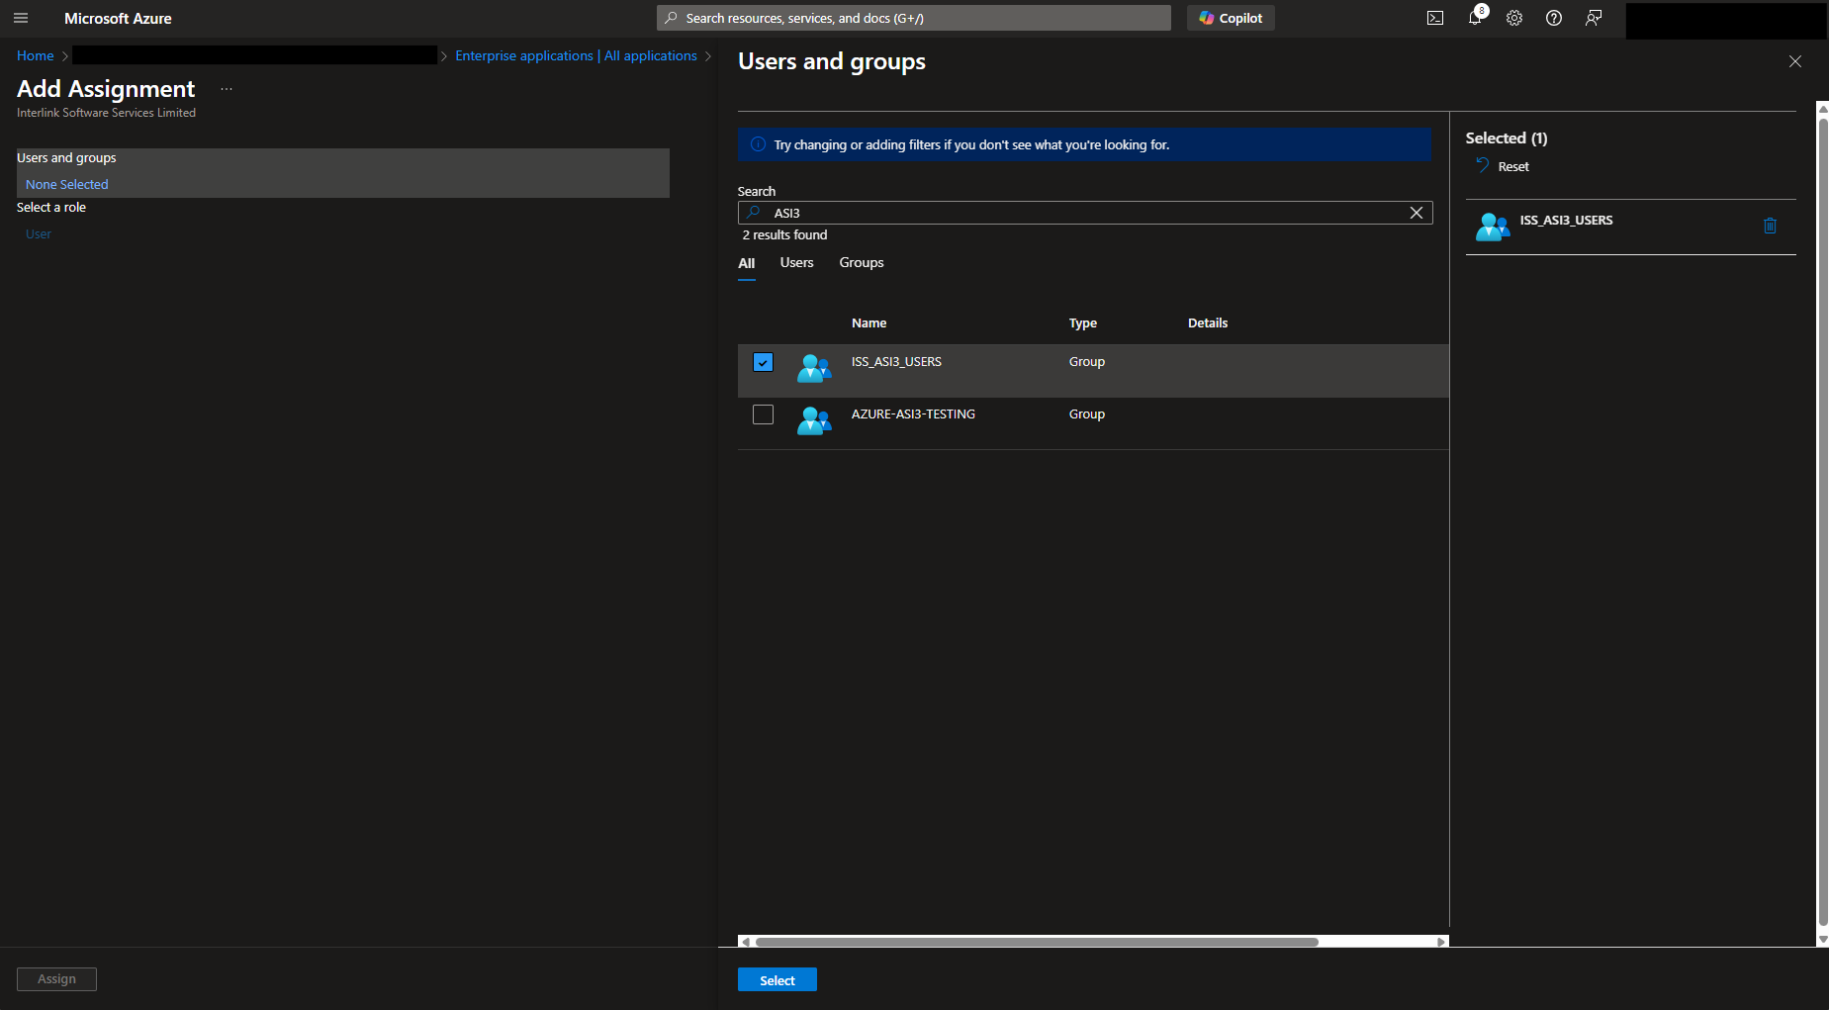Switch to the All tab

(747, 263)
